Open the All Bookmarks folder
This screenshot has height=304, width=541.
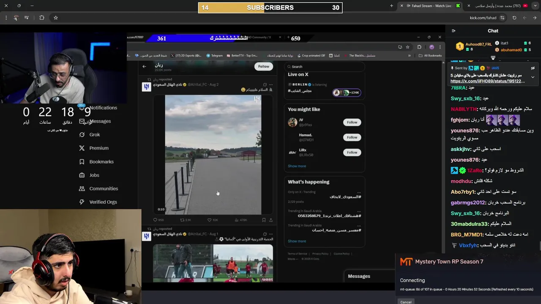430,56
